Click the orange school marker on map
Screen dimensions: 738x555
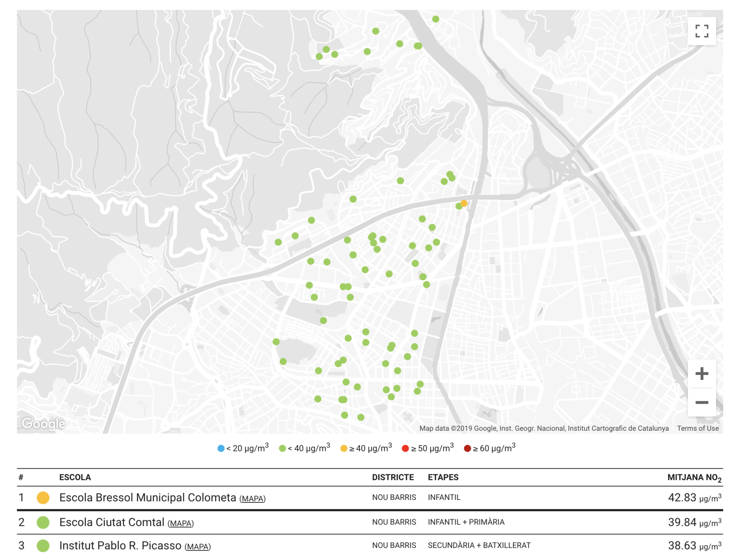[464, 203]
